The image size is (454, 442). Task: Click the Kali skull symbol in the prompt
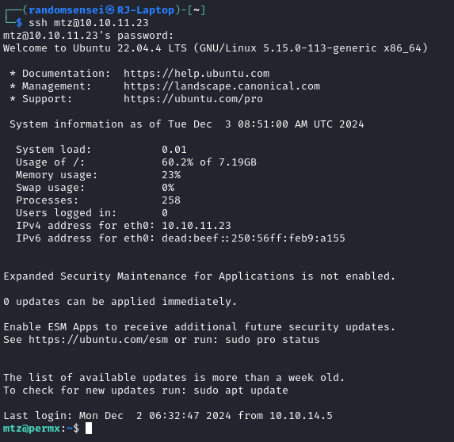(x=109, y=10)
